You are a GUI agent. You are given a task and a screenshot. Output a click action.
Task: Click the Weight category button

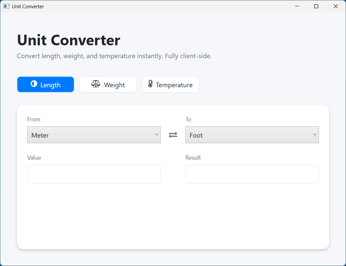coord(108,84)
